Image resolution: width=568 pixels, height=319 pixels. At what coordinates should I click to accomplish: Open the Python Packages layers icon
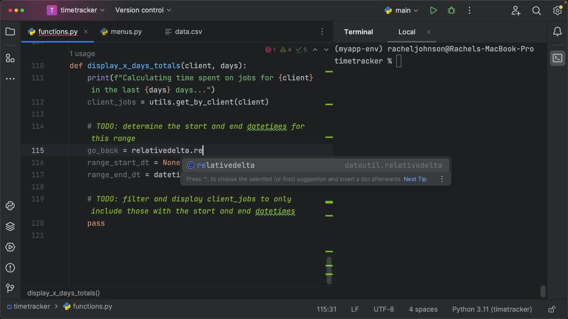click(x=10, y=227)
